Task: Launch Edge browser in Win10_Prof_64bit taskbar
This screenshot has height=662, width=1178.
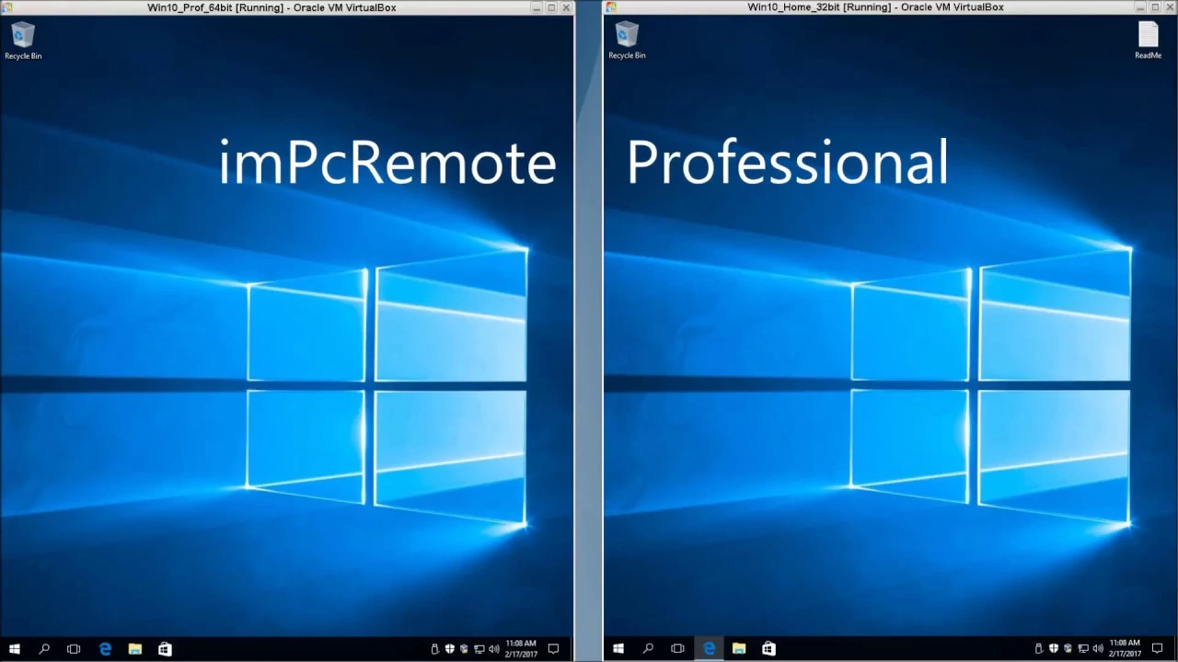Action: pos(105,649)
